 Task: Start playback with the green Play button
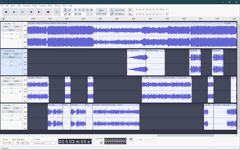[x=14, y=12]
